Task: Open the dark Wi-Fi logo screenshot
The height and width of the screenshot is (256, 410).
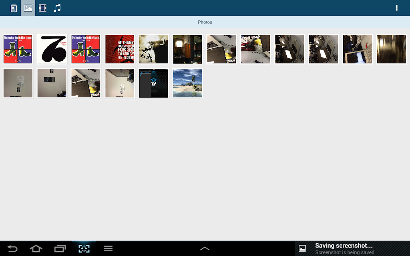Action: 154,83
